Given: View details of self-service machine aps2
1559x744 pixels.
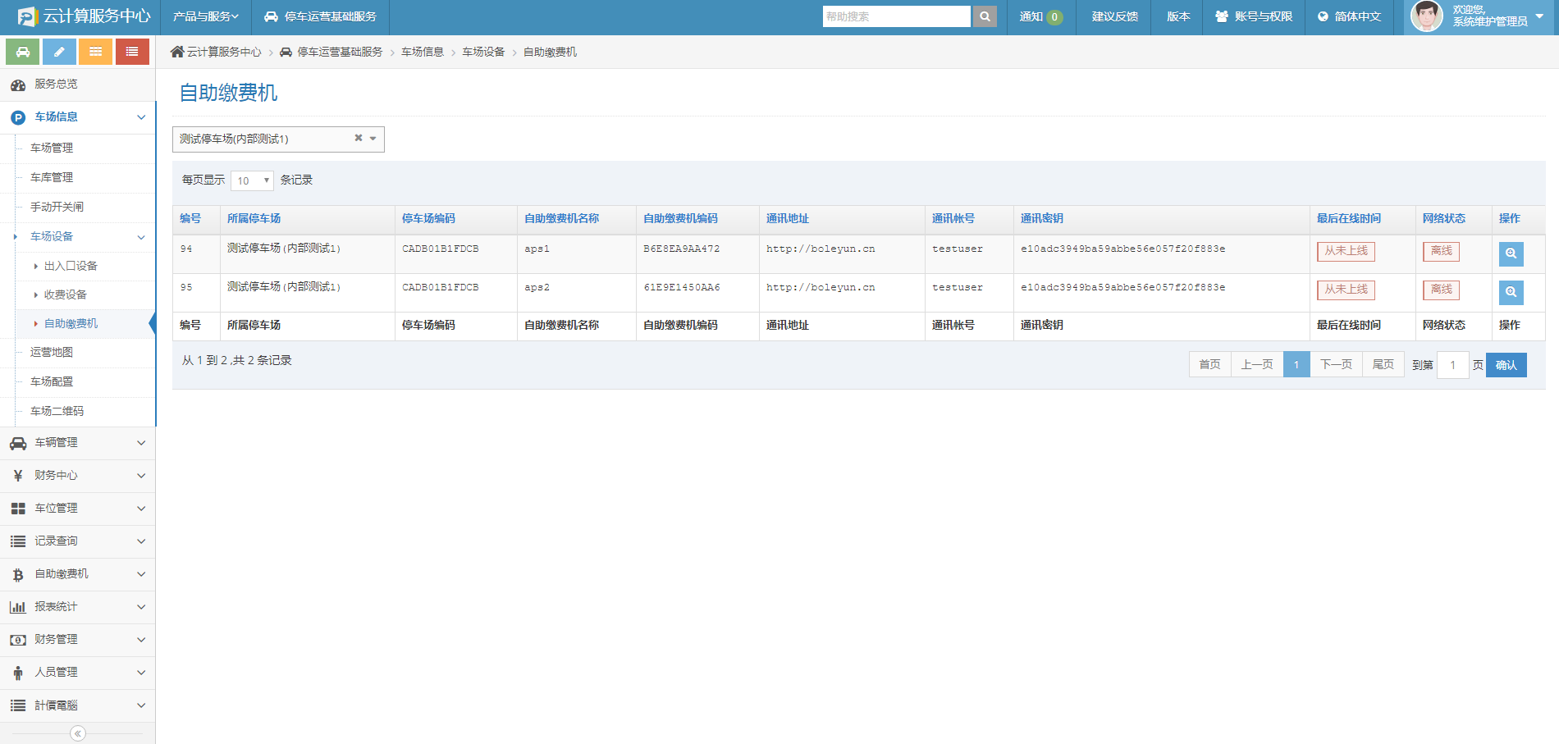Looking at the screenshot, I should point(1511,292).
